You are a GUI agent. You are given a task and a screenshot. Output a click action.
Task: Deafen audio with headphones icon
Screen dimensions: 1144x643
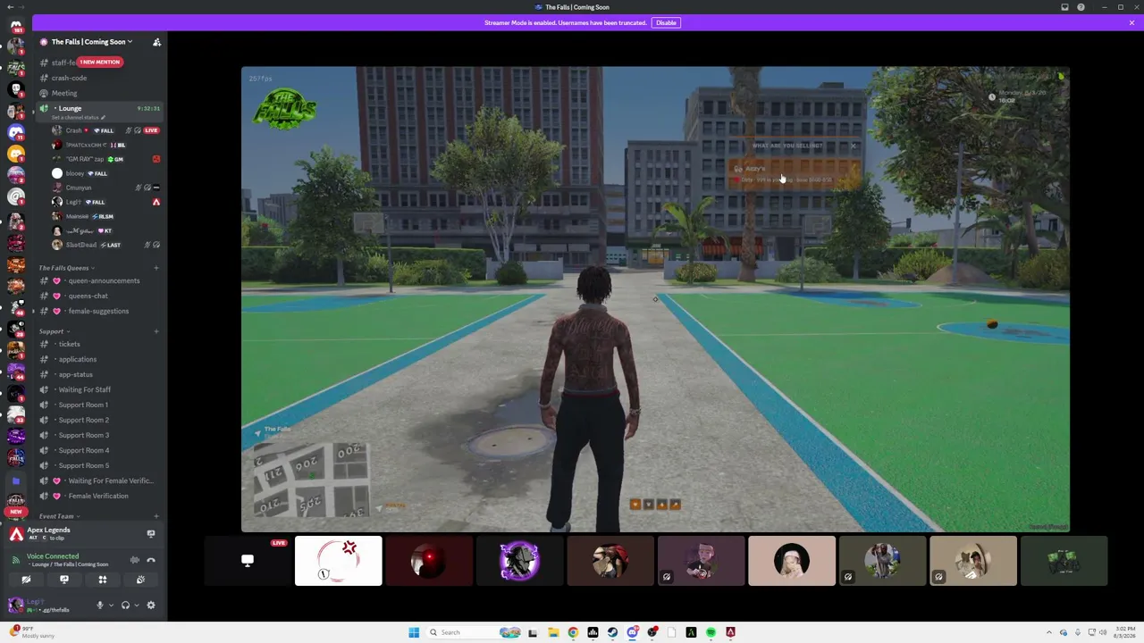pyautogui.click(x=125, y=605)
